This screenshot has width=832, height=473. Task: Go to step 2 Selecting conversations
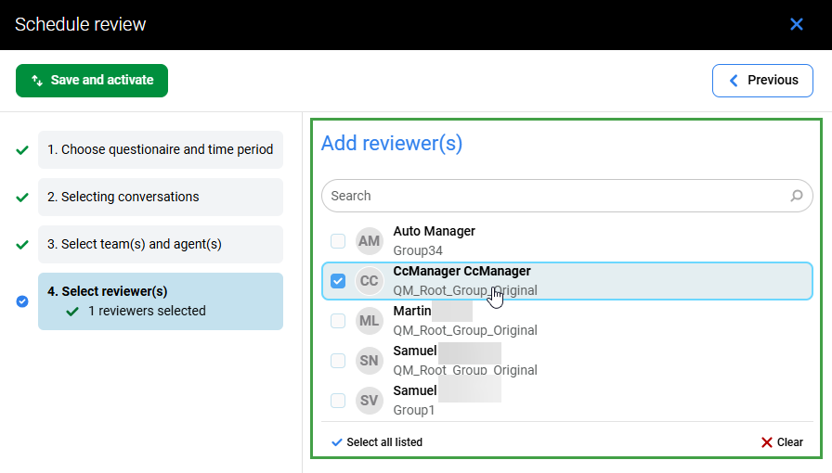point(161,197)
